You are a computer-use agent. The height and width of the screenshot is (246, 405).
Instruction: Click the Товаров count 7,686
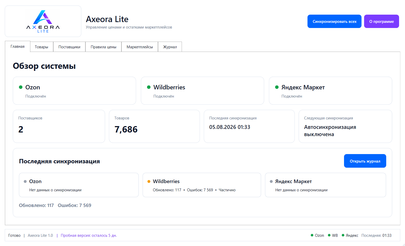tap(126, 129)
